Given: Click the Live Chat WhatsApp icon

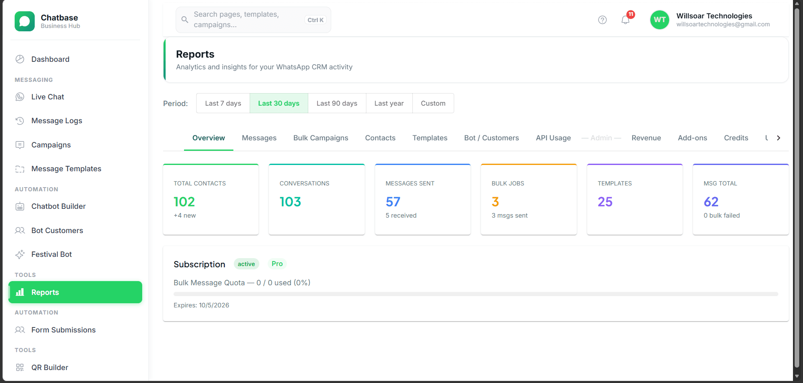Looking at the screenshot, I should point(20,97).
